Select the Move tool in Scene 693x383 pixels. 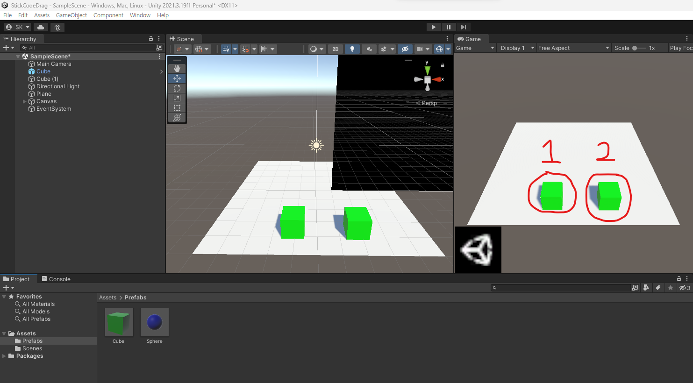pyautogui.click(x=177, y=78)
